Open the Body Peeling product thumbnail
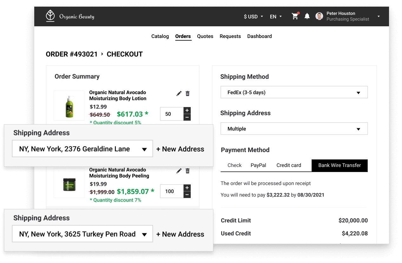Screen dimensions: 402x263 tap(69, 183)
